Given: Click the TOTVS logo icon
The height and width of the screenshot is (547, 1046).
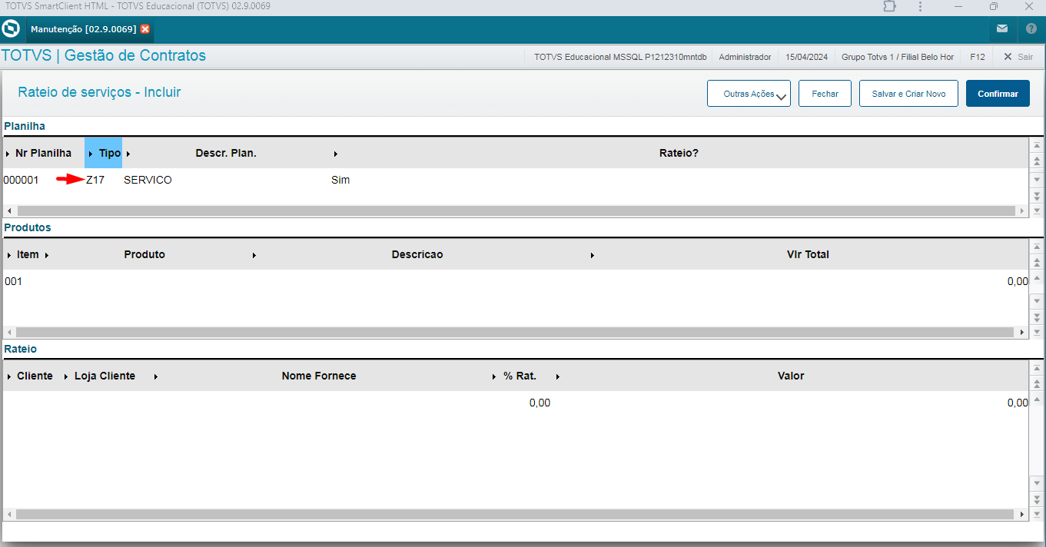Looking at the screenshot, I should (x=11, y=29).
